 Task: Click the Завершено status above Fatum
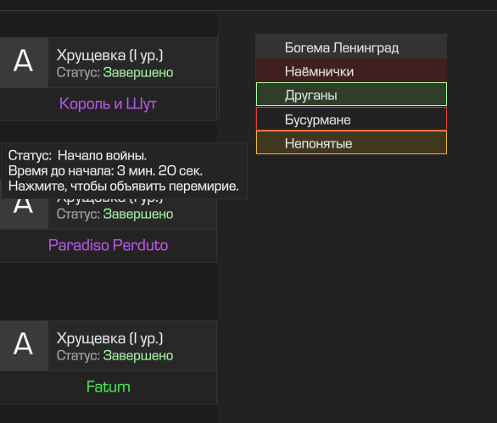pyautogui.click(x=138, y=356)
